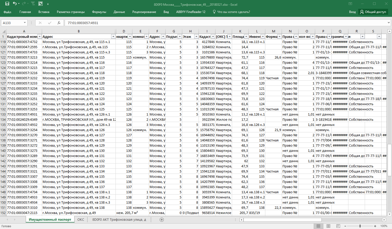Switch to Имущественный паспорт sheet tab

(50, 219)
